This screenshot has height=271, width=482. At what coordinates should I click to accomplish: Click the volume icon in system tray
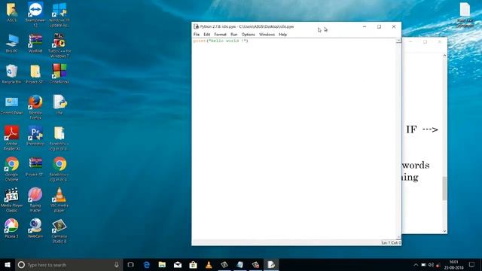tap(431, 264)
